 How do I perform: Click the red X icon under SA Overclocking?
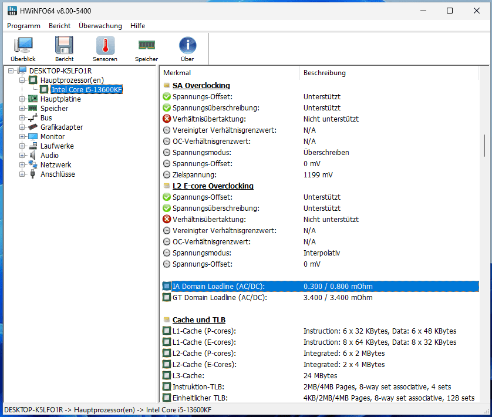(167, 119)
